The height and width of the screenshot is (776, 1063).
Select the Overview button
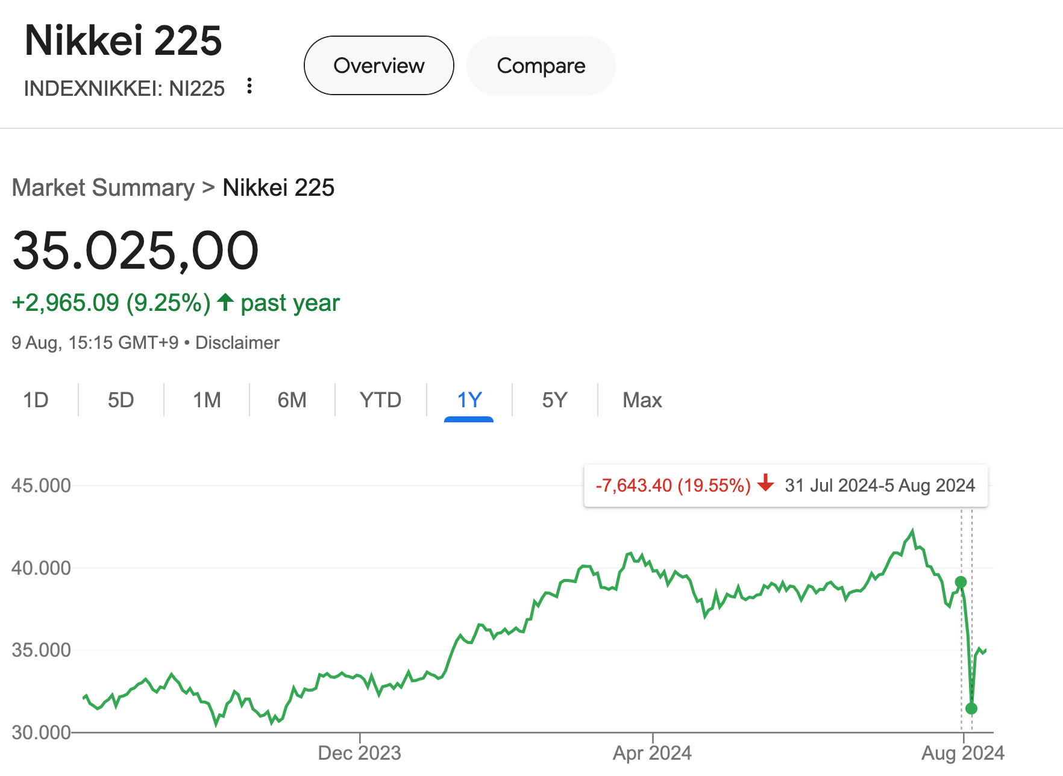point(378,65)
